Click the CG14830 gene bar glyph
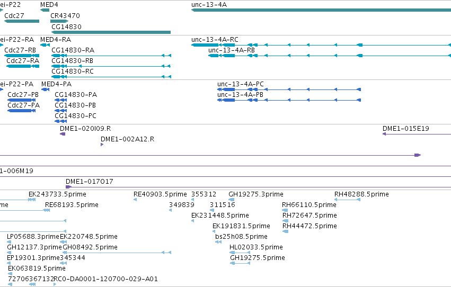This screenshot has height=287, width=451. (x=111, y=32)
